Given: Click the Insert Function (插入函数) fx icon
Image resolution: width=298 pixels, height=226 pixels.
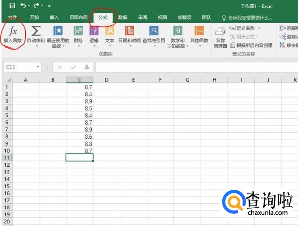Looking at the screenshot, I should pos(13,31).
